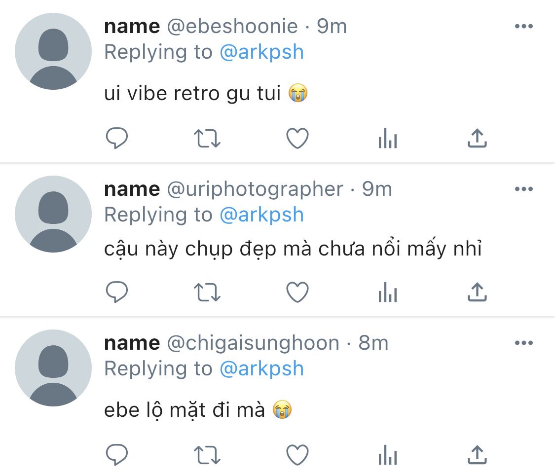Retweet @uriphotographer's tweet
Image resolution: width=555 pixels, height=475 pixels.
coord(207,292)
